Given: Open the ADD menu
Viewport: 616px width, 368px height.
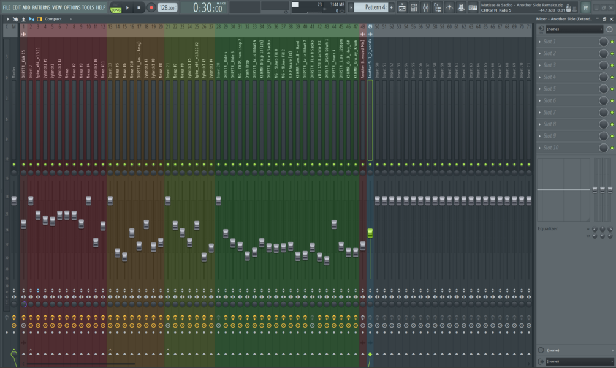Looking at the screenshot, I should pyautogui.click(x=26, y=7).
